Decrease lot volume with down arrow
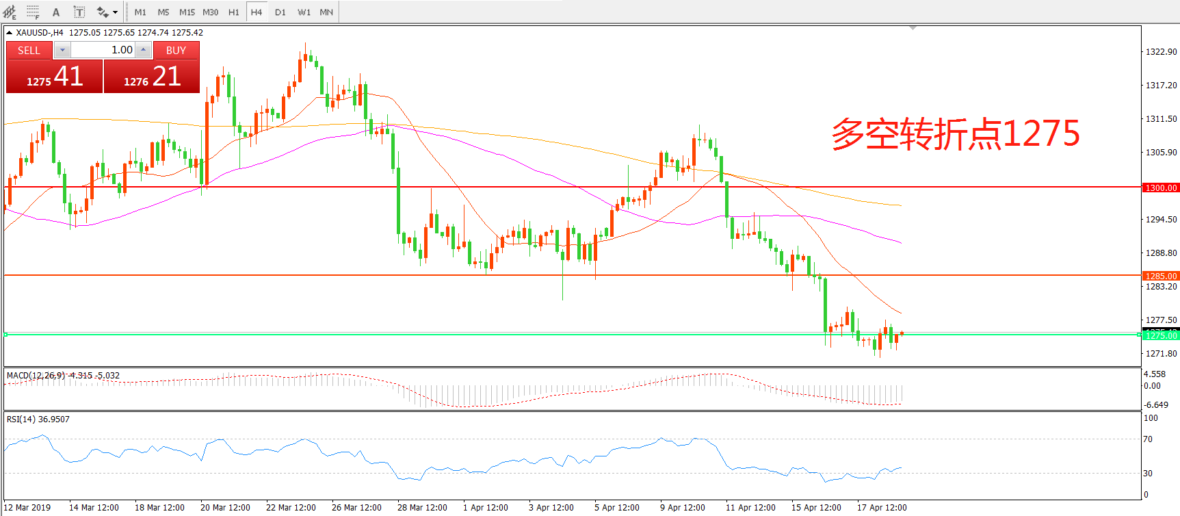This screenshot has height=516, width=1180. (62, 50)
